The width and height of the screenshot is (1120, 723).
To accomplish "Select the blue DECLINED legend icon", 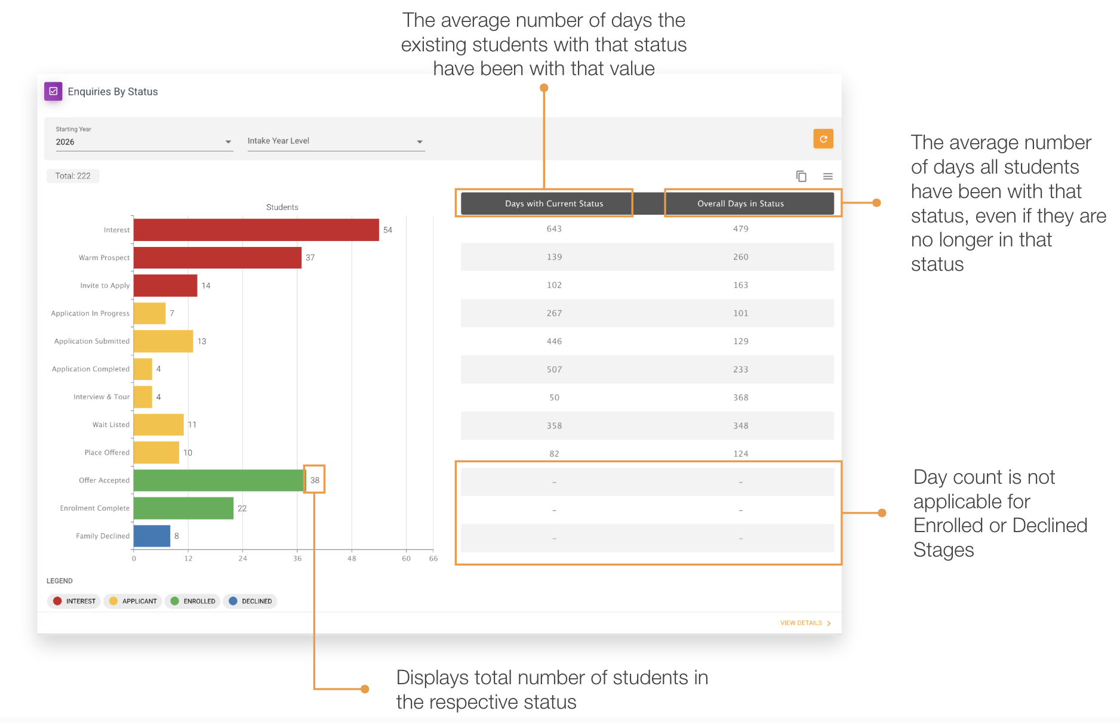I will tap(233, 601).
